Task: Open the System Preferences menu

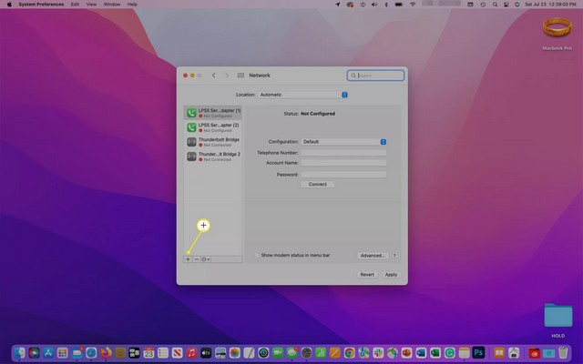Action: tap(41, 5)
